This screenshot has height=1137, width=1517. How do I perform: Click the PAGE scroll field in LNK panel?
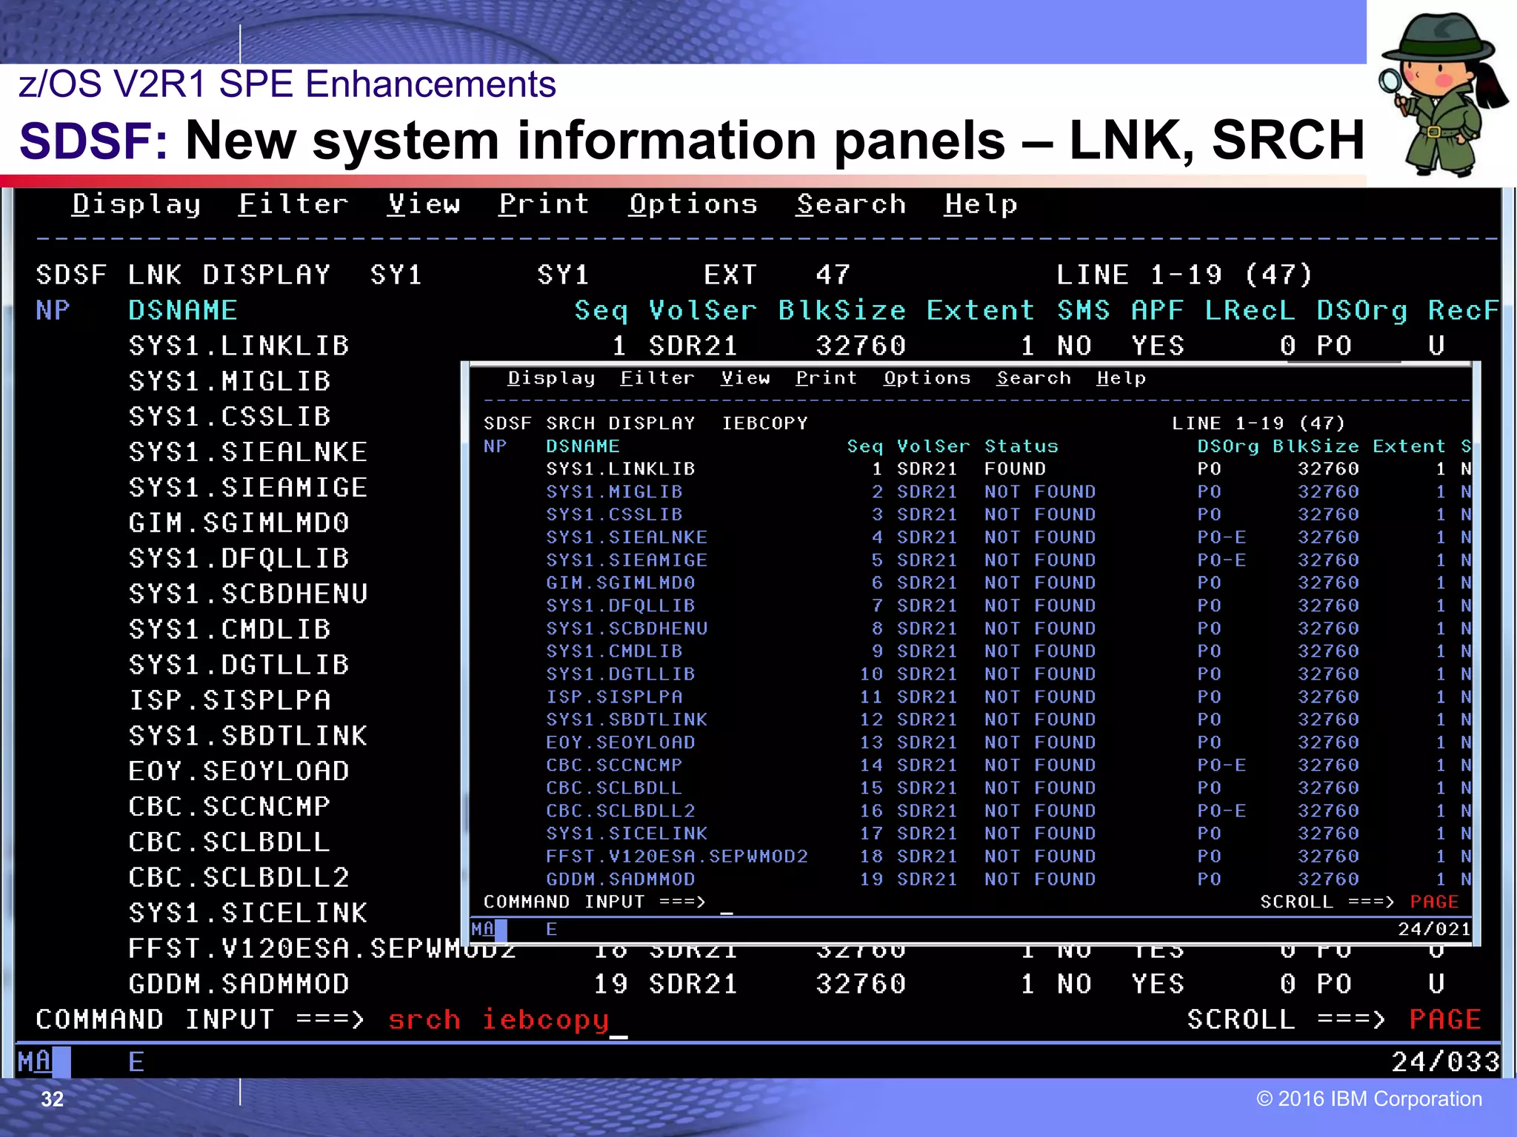tap(1444, 1019)
